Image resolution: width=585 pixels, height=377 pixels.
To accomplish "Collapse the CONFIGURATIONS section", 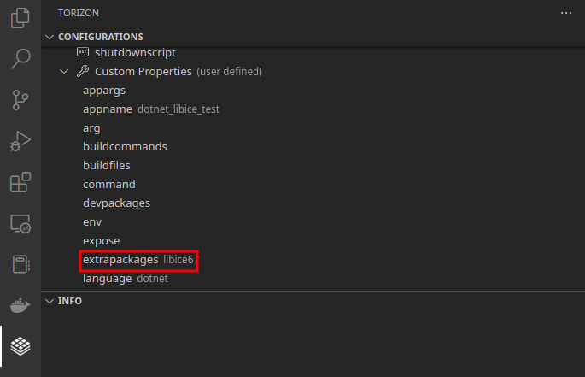I will [x=50, y=37].
